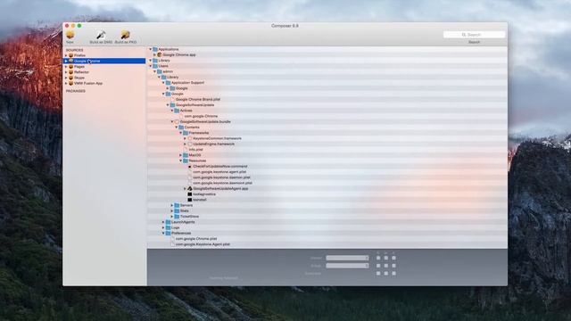Collapse the Resources folder triangle
This screenshot has width=571, height=321.
pos(180,160)
